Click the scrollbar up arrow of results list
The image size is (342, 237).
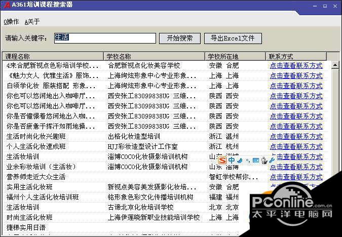tap(335, 65)
